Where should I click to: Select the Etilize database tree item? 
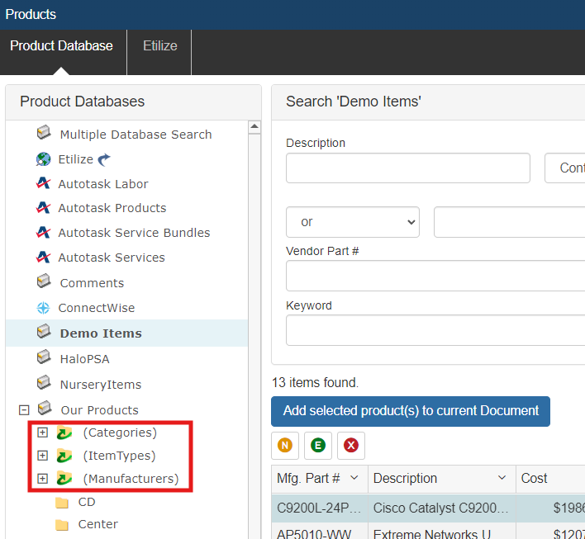pos(75,159)
